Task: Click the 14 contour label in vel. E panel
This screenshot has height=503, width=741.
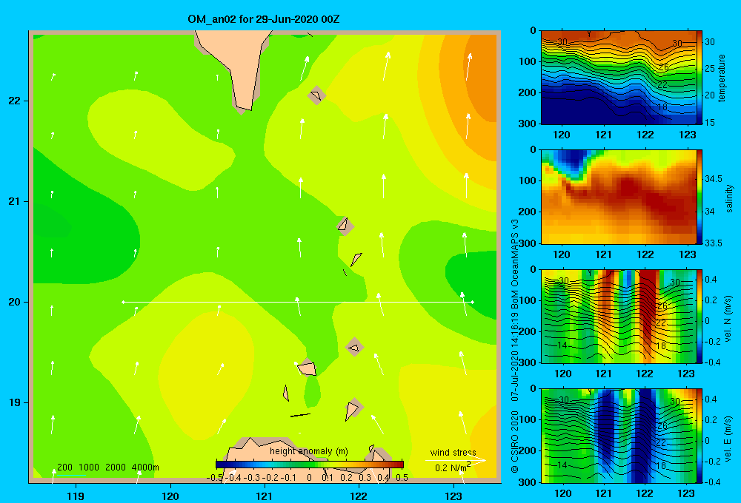Action: [x=562, y=465]
